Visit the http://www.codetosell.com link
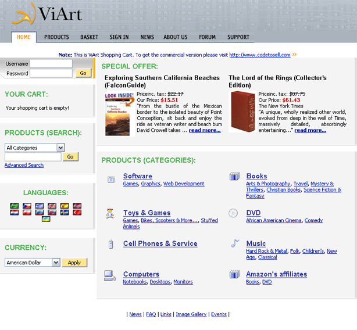The image size is (357, 330). (260, 55)
